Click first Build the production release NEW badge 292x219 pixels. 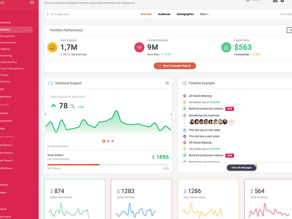click(x=230, y=109)
